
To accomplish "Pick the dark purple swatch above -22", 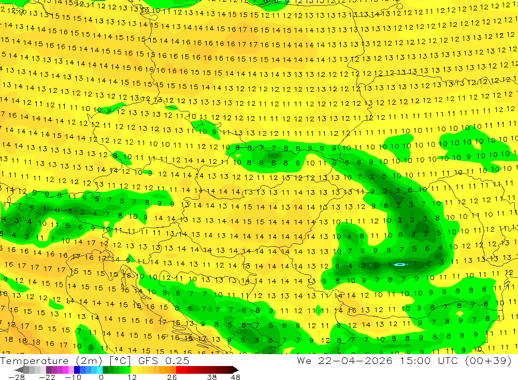I will (x=49, y=370).
